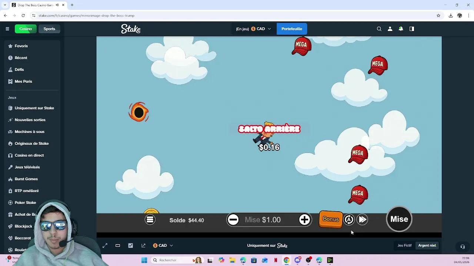Bookmark this page with the star icon

(438, 16)
